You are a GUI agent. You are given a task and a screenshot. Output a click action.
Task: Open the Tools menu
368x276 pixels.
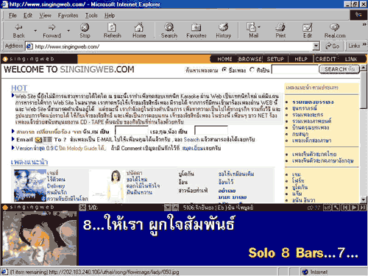click(91, 15)
